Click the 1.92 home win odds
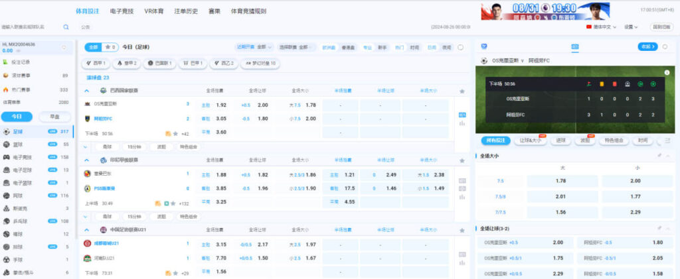The height and width of the screenshot is (279, 680). pyautogui.click(x=221, y=105)
